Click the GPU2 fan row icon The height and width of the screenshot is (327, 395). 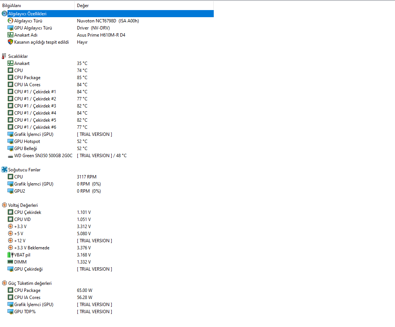tap(10, 191)
